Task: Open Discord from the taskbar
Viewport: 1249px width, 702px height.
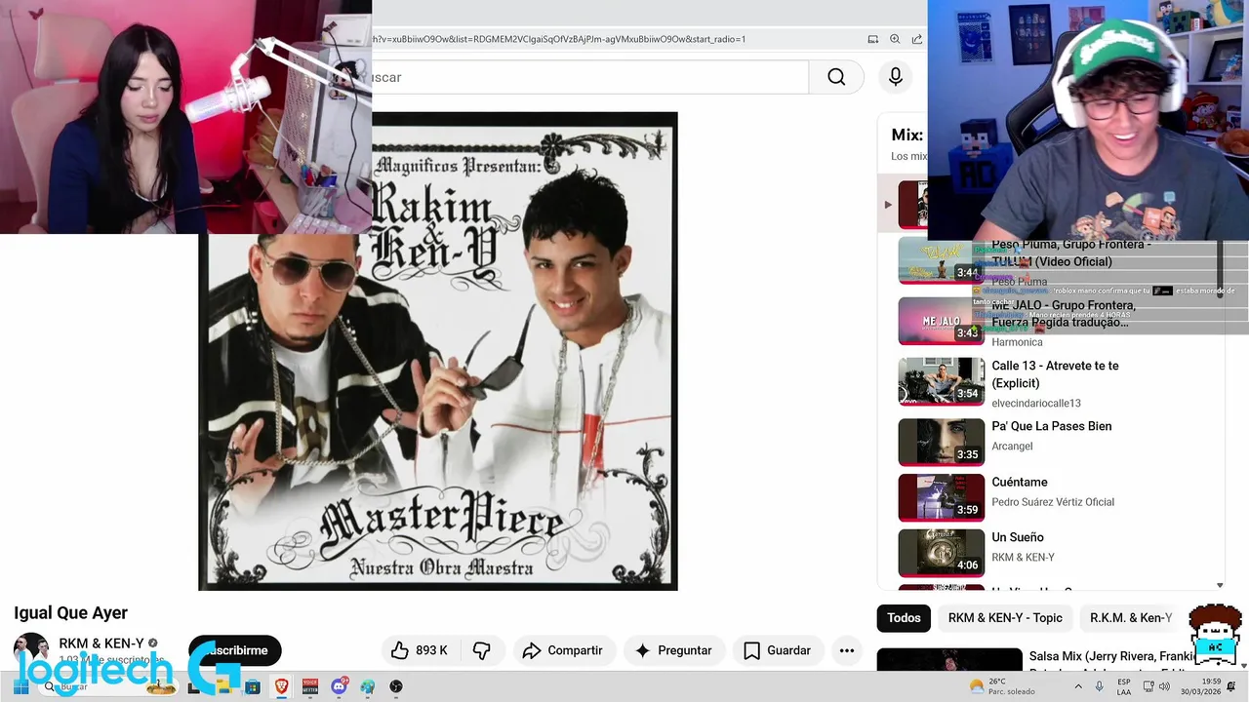Action: (340, 686)
